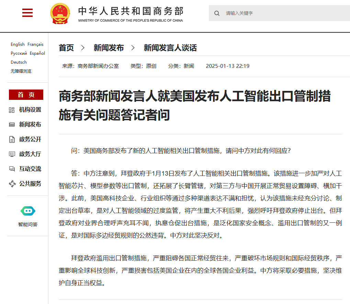
Task: Click the Chinese ministry name header
Action: (131, 11)
